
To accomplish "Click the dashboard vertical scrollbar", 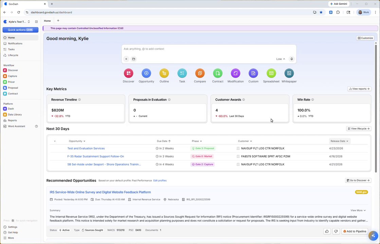I will pos(376,108).
